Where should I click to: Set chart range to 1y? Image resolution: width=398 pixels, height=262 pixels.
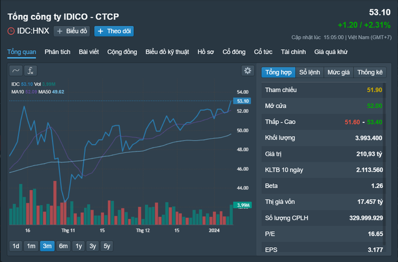pyautogui.click(x=79, y=246)
